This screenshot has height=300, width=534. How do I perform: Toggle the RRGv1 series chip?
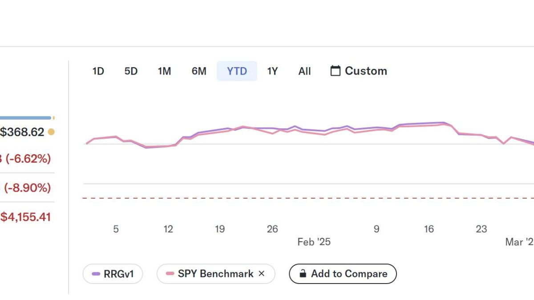113,274
